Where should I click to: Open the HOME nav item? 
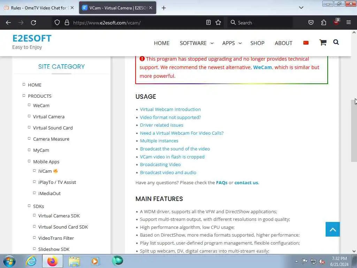[x=162, y=43]
